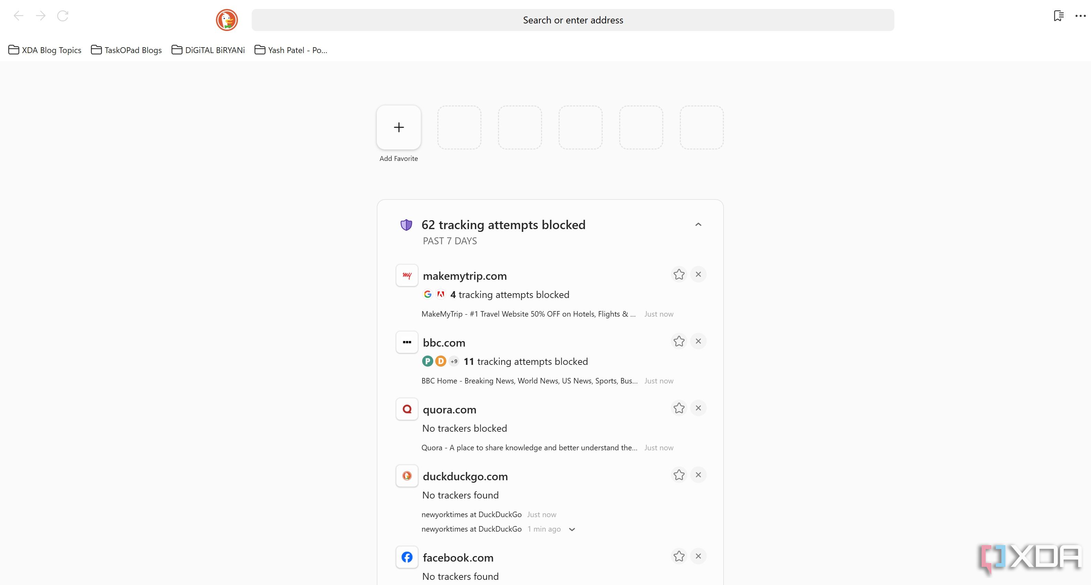Image resolution: width=1091 pixels, height=585 pixels.
Task: Click "4 tracking attempts blocked" text
Action: tap(509, 295)
